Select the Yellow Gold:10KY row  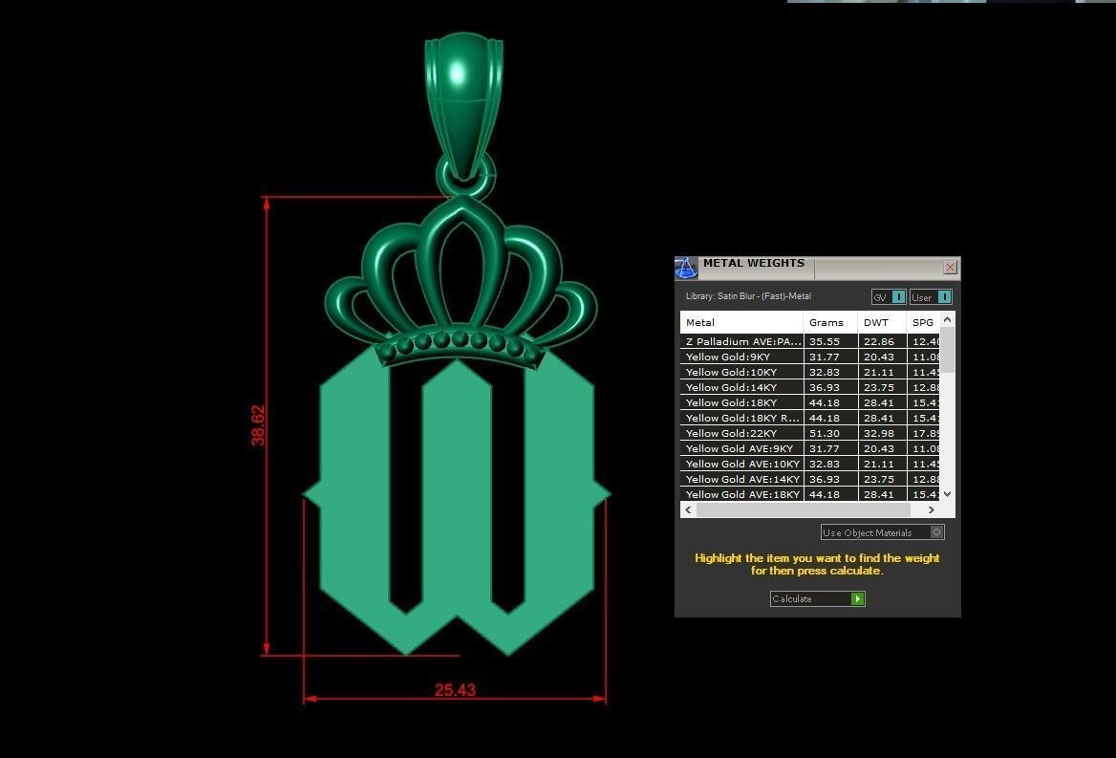(810, 372)
